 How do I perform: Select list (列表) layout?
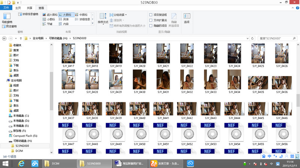[64, 19]
